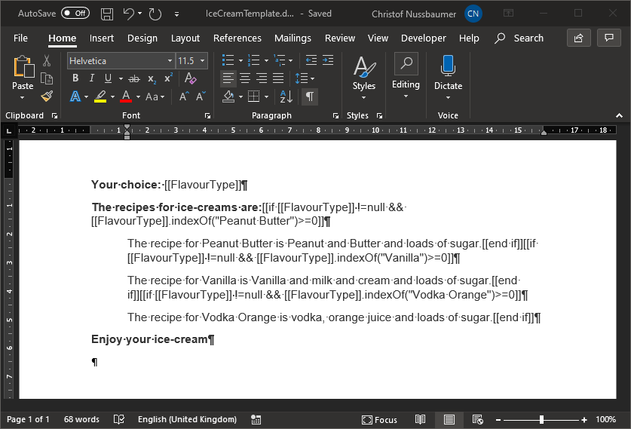Toggle the AutoSave switch
Screen dimensions: 631x429
coord(75,14)
